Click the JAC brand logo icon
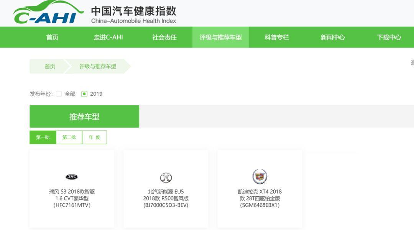The image size is (414, 230). coord(72,177)
